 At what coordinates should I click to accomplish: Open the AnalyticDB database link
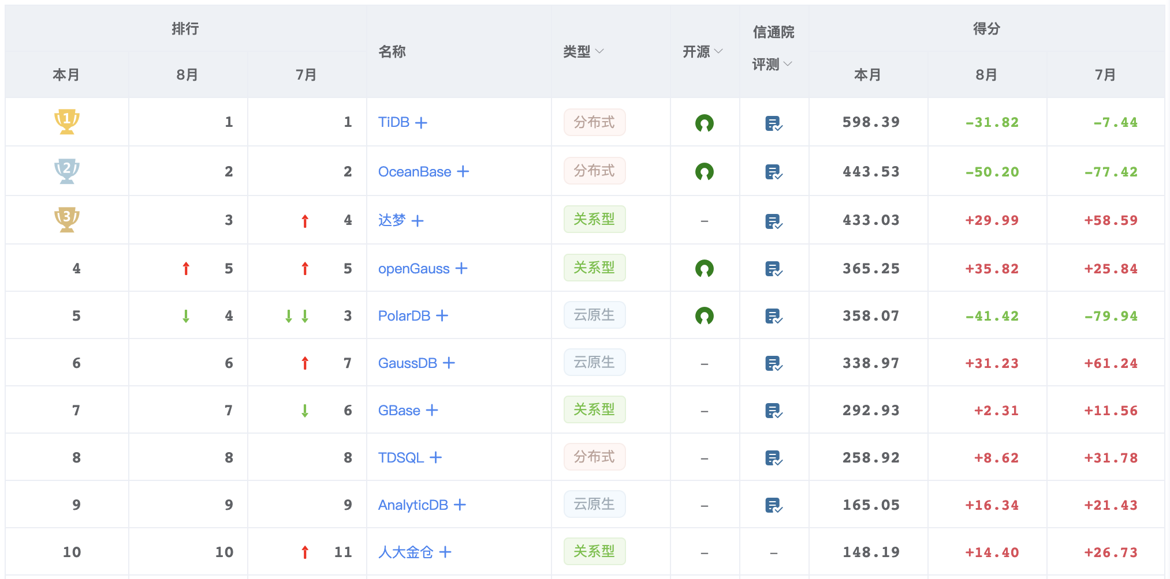coord(413,505)
